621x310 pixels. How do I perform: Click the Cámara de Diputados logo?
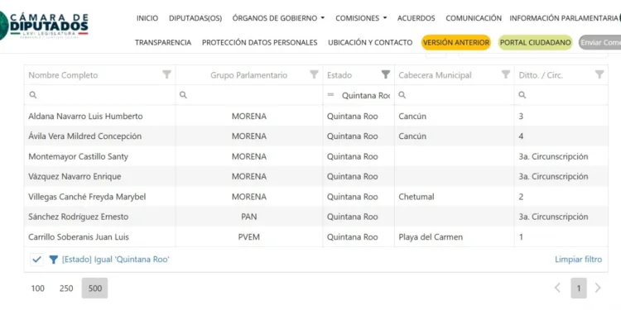44,25
